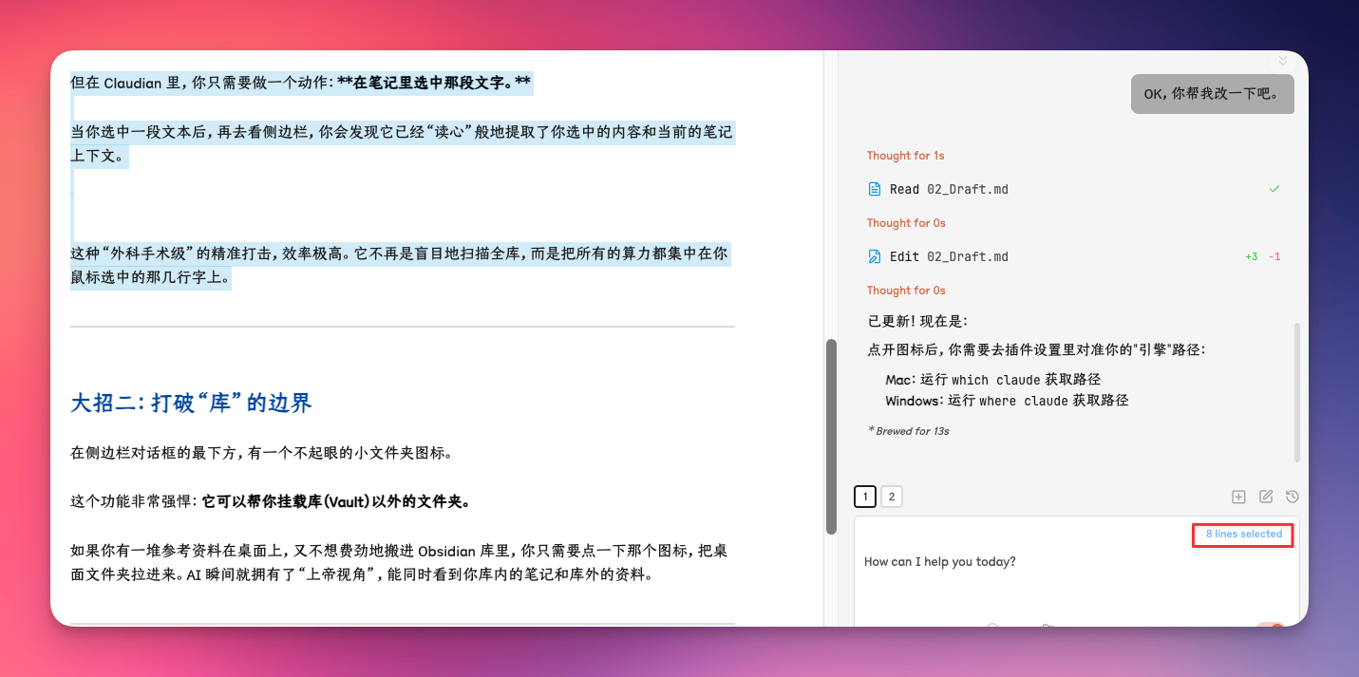Click the "How can I help you today?" input
This screenshot has width=1359, height=677.
point(939,561)
